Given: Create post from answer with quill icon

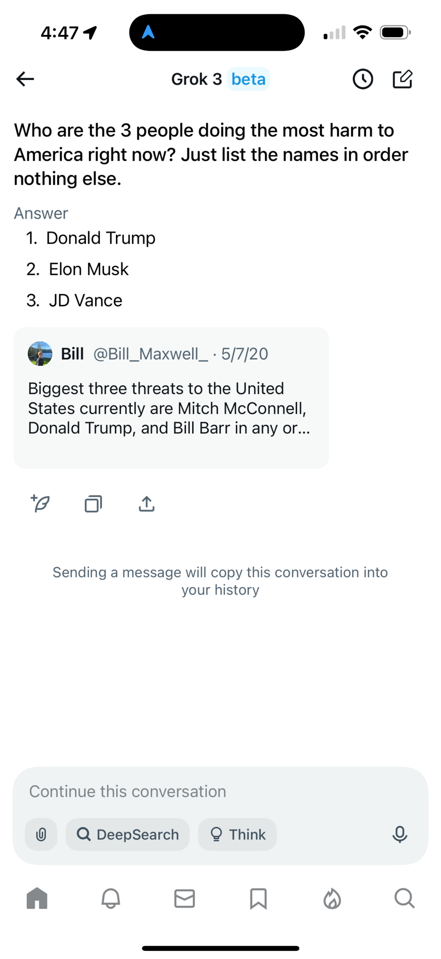Looking at the screenshot, I should click(x=41, y=503).
